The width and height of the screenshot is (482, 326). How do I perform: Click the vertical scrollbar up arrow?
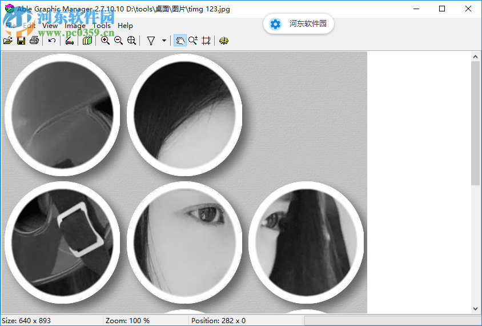[475, 57]
